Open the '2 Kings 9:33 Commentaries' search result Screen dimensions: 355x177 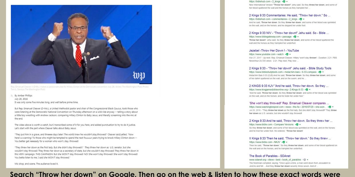point(290,15)
